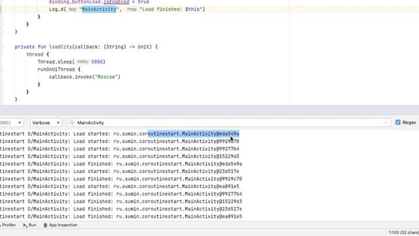The height and width of the screenshot is (236, 419).
Task: Click the thread keyword in loadCity
Action: 35,54
